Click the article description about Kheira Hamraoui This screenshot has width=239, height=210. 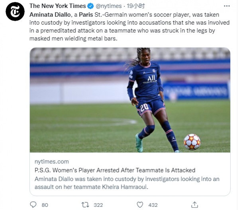tap(127, 183)
